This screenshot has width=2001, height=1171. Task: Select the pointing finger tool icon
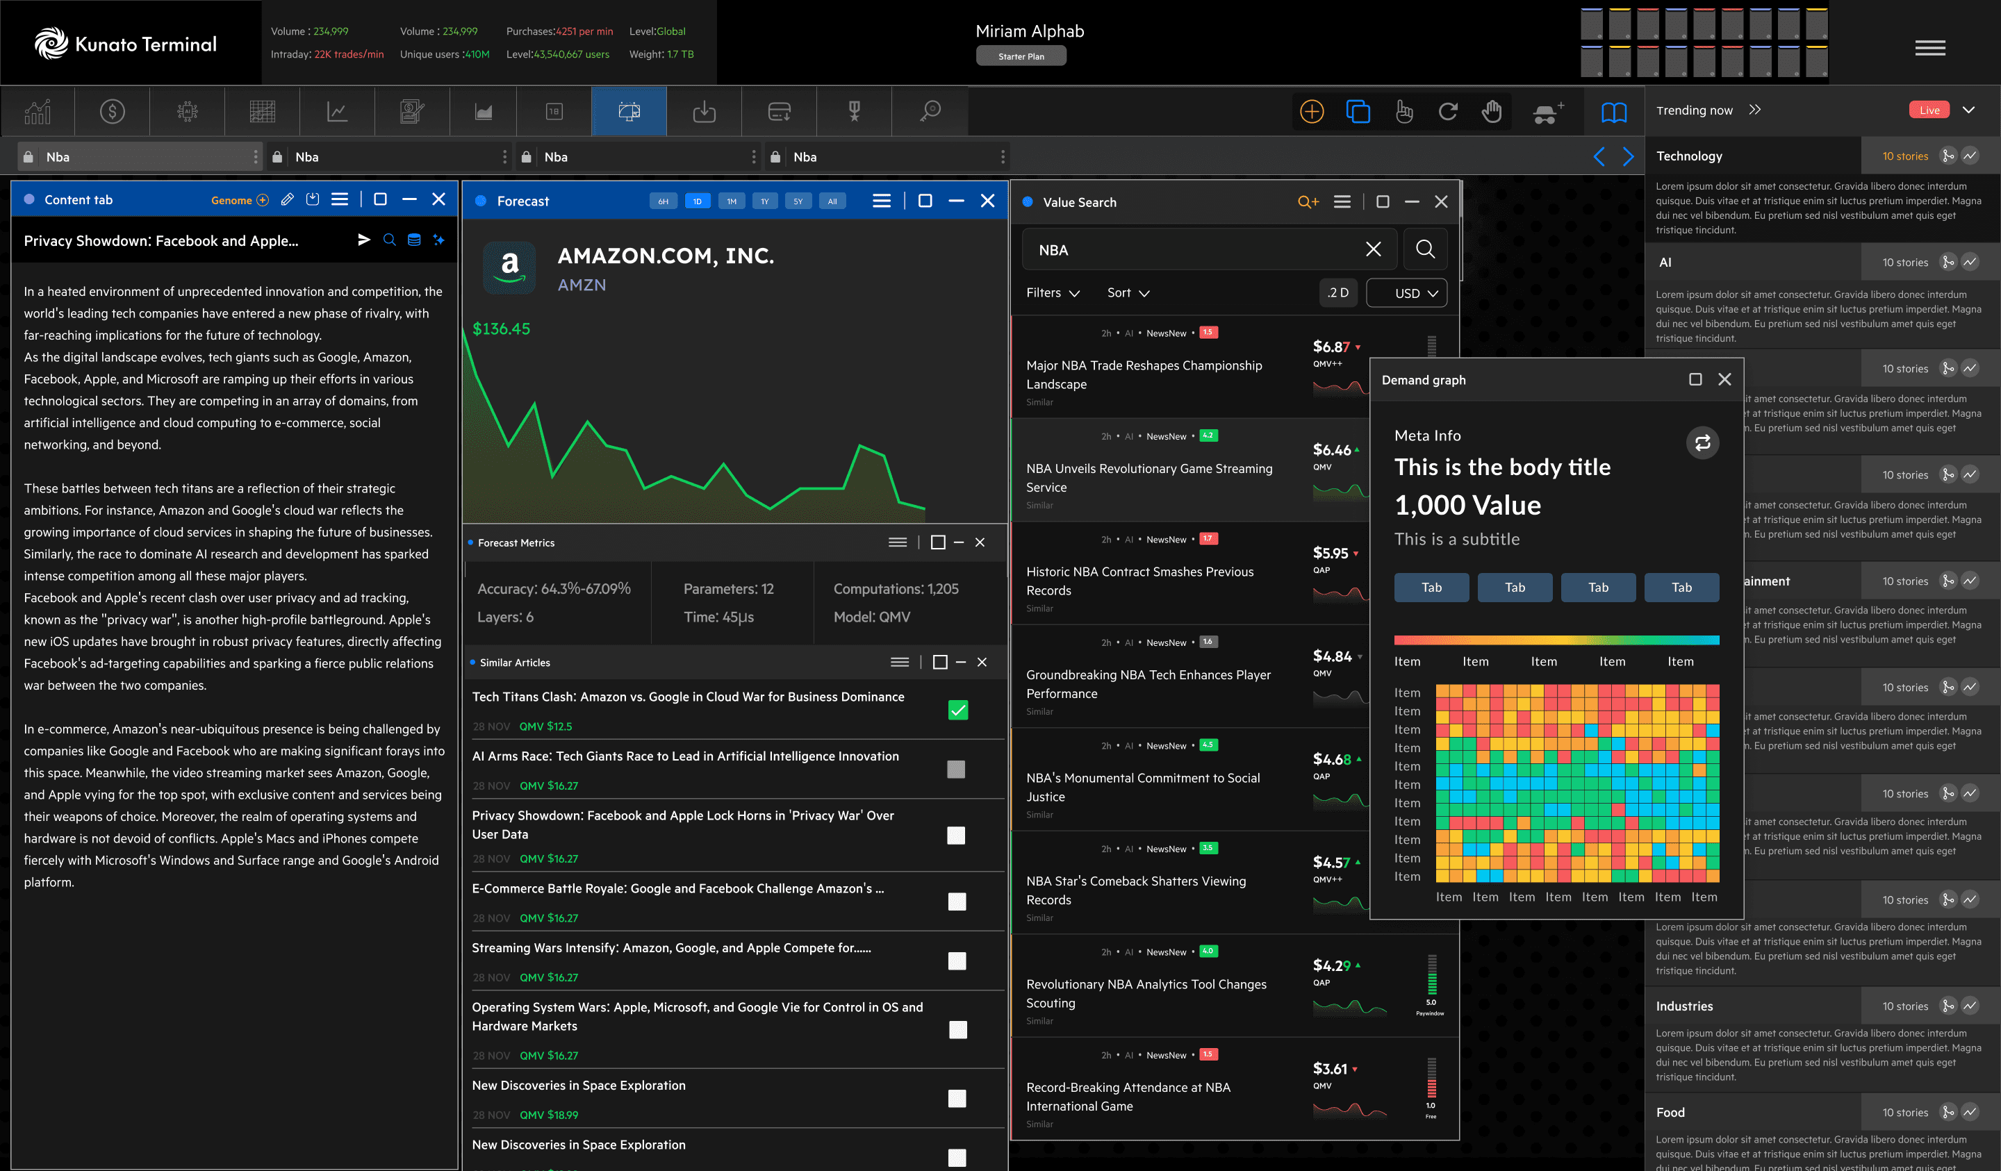[x=1404, y=111]
